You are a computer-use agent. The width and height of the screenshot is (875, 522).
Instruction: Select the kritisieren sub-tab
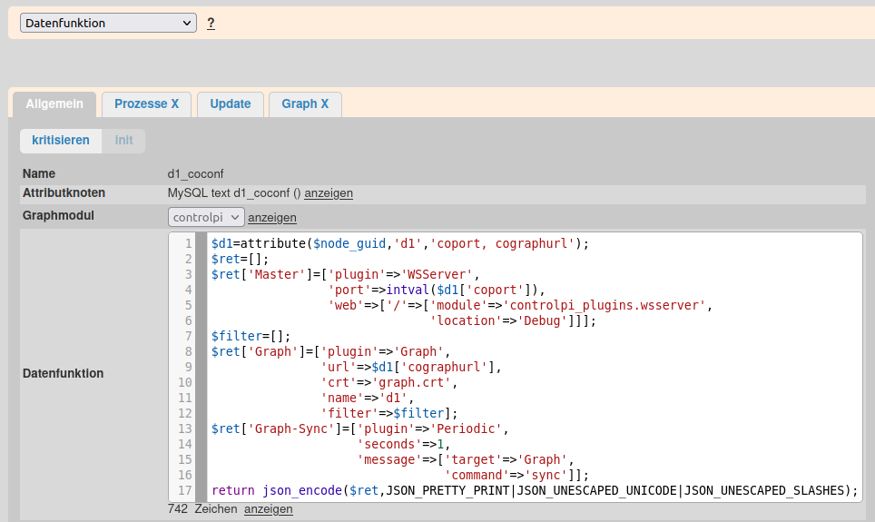pyautogui.click(x=60, y=141)
